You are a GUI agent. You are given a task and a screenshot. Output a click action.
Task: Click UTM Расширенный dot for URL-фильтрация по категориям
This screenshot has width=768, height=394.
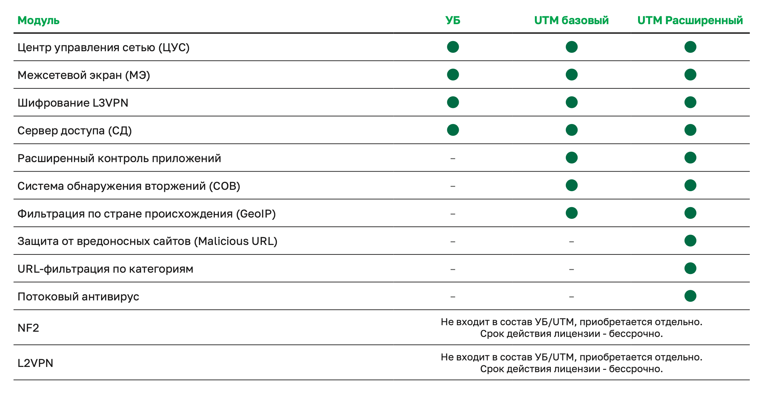[690, 268]
